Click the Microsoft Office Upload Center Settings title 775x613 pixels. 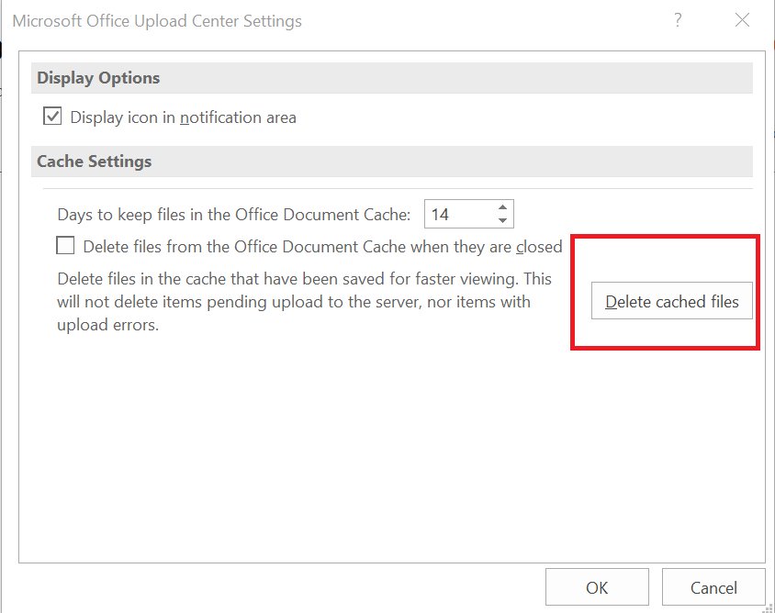point(157,21)
